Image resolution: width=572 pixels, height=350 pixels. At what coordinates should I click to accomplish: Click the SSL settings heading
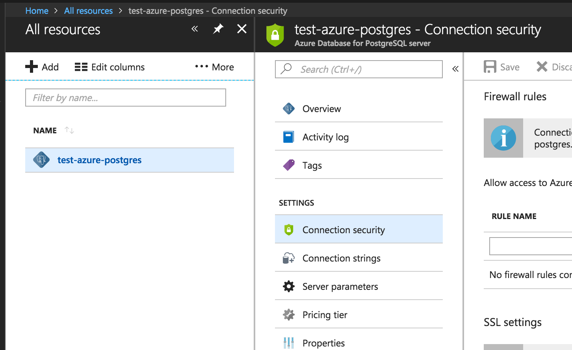pyautogui.click(x=513, y=322)
